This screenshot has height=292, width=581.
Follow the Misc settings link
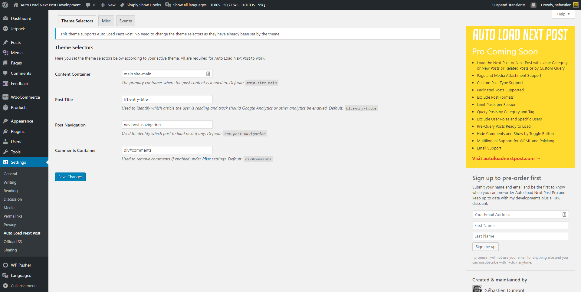(206, 159)
